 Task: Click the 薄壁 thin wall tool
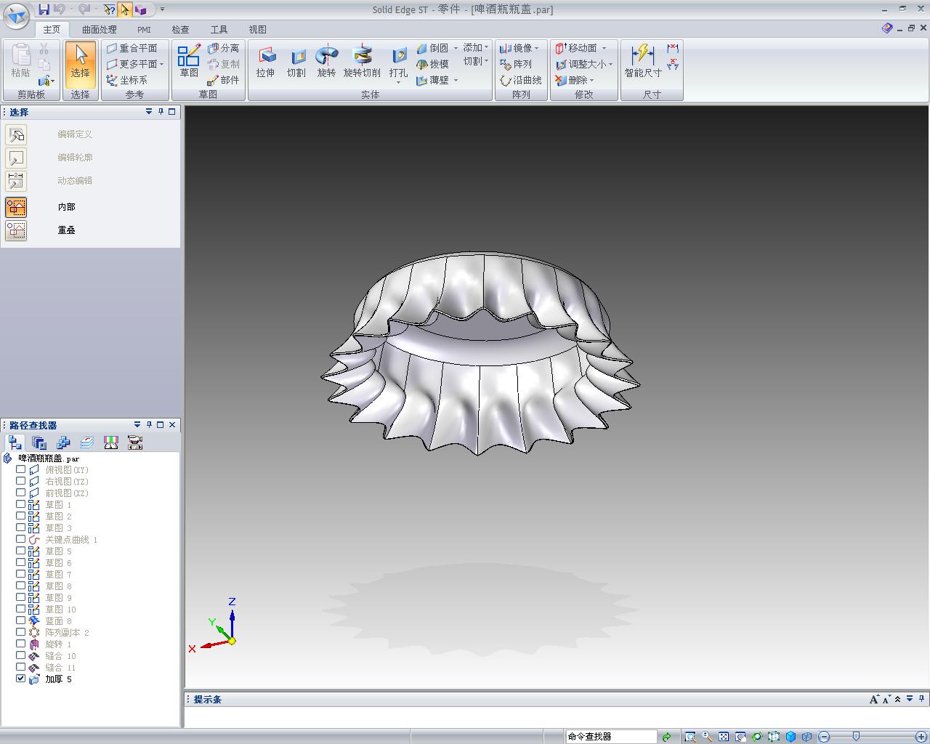pos(432,80)
